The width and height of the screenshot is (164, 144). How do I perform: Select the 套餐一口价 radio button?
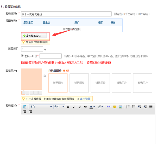[x=22, y=56]
